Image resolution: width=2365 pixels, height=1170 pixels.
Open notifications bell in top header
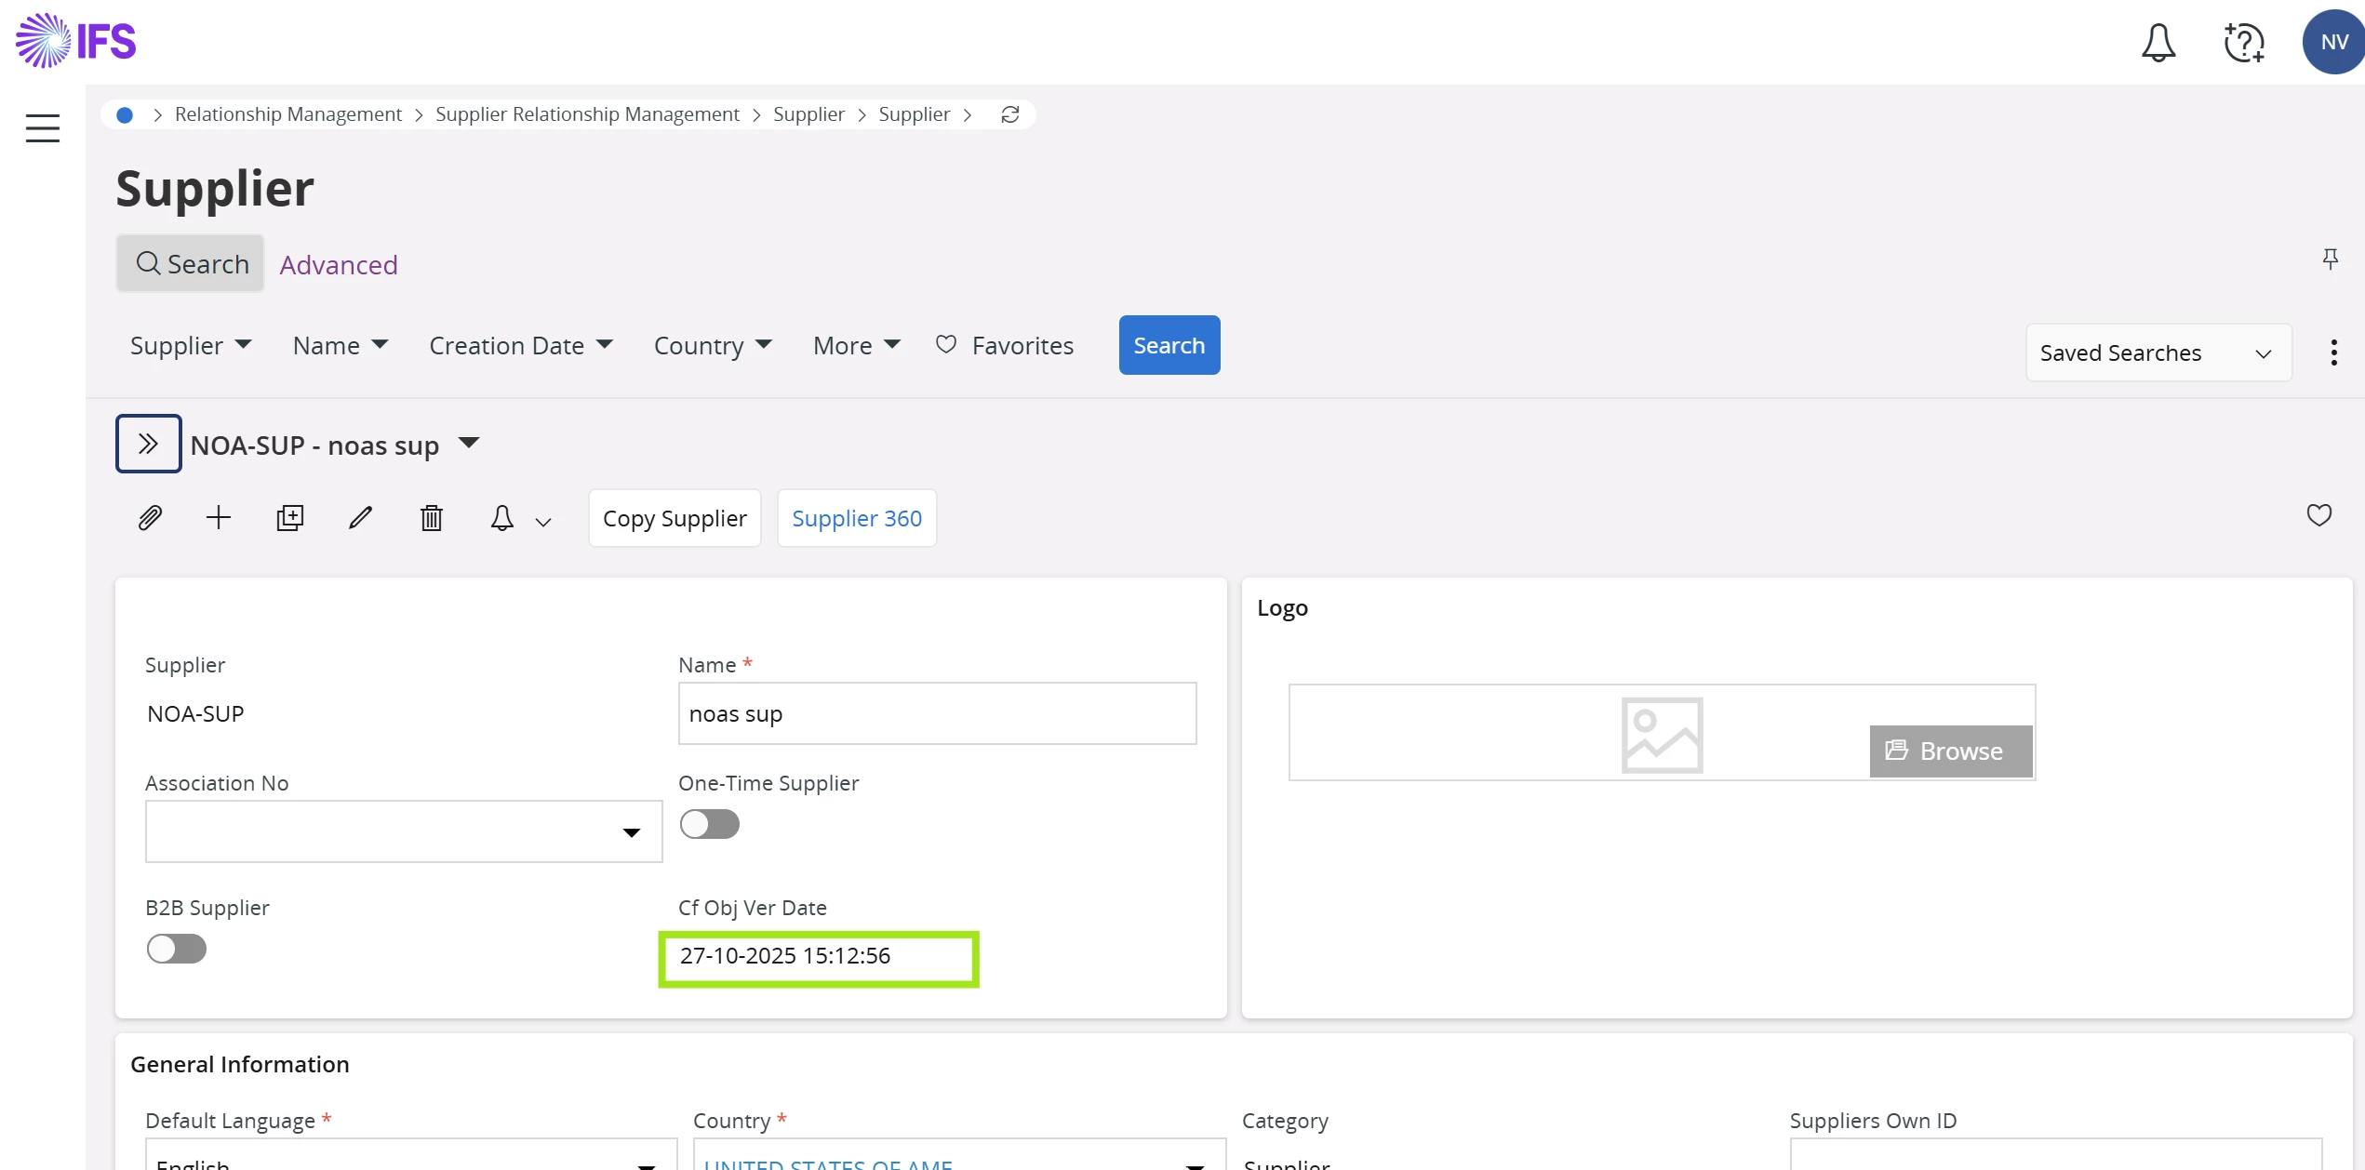(2158, 43)
